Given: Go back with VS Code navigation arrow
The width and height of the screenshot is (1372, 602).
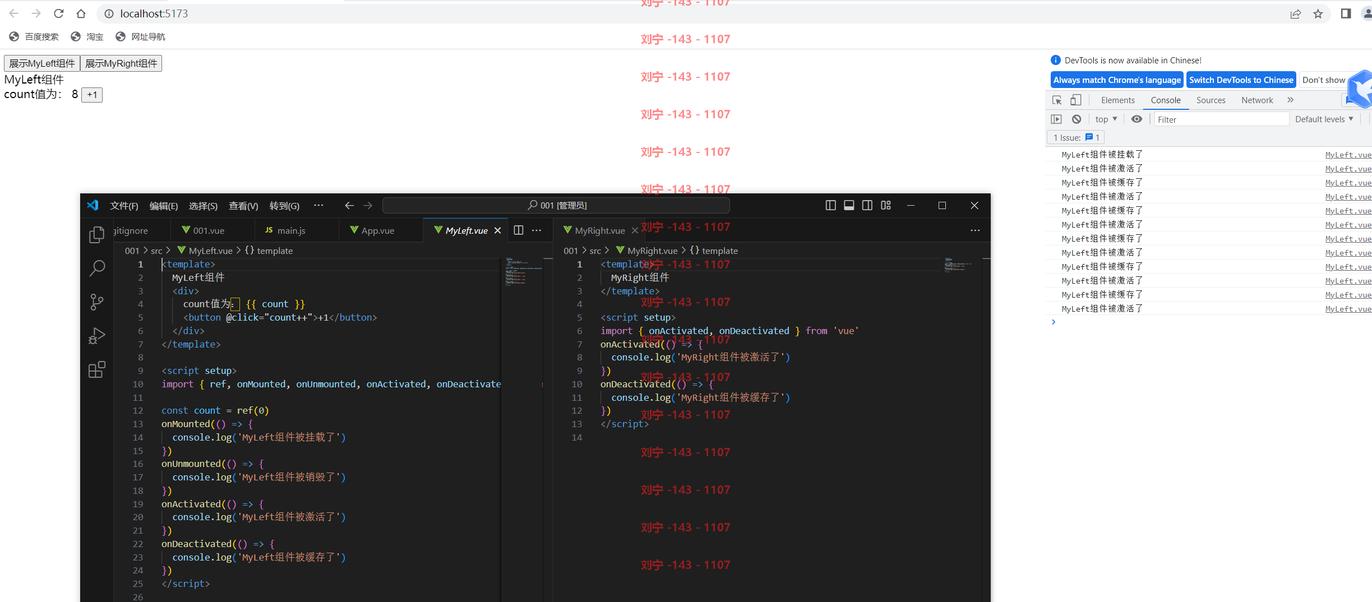Looking at the screenshot, I should pos(349,206).
